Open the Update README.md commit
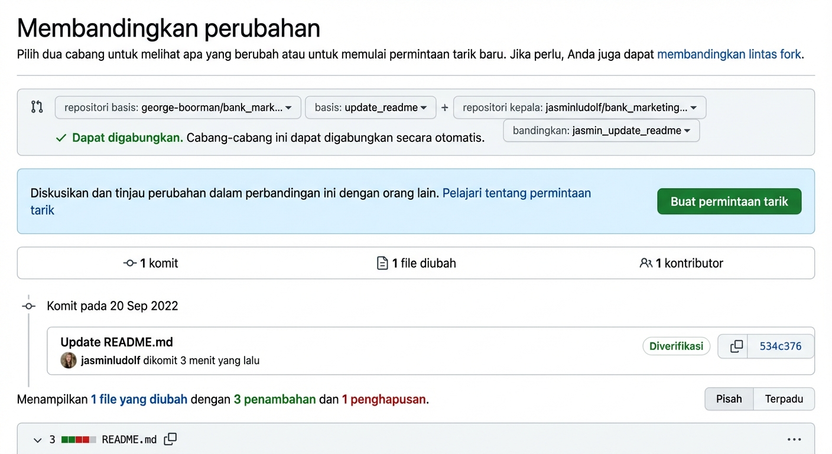The image size is (832, 454). 117,342
